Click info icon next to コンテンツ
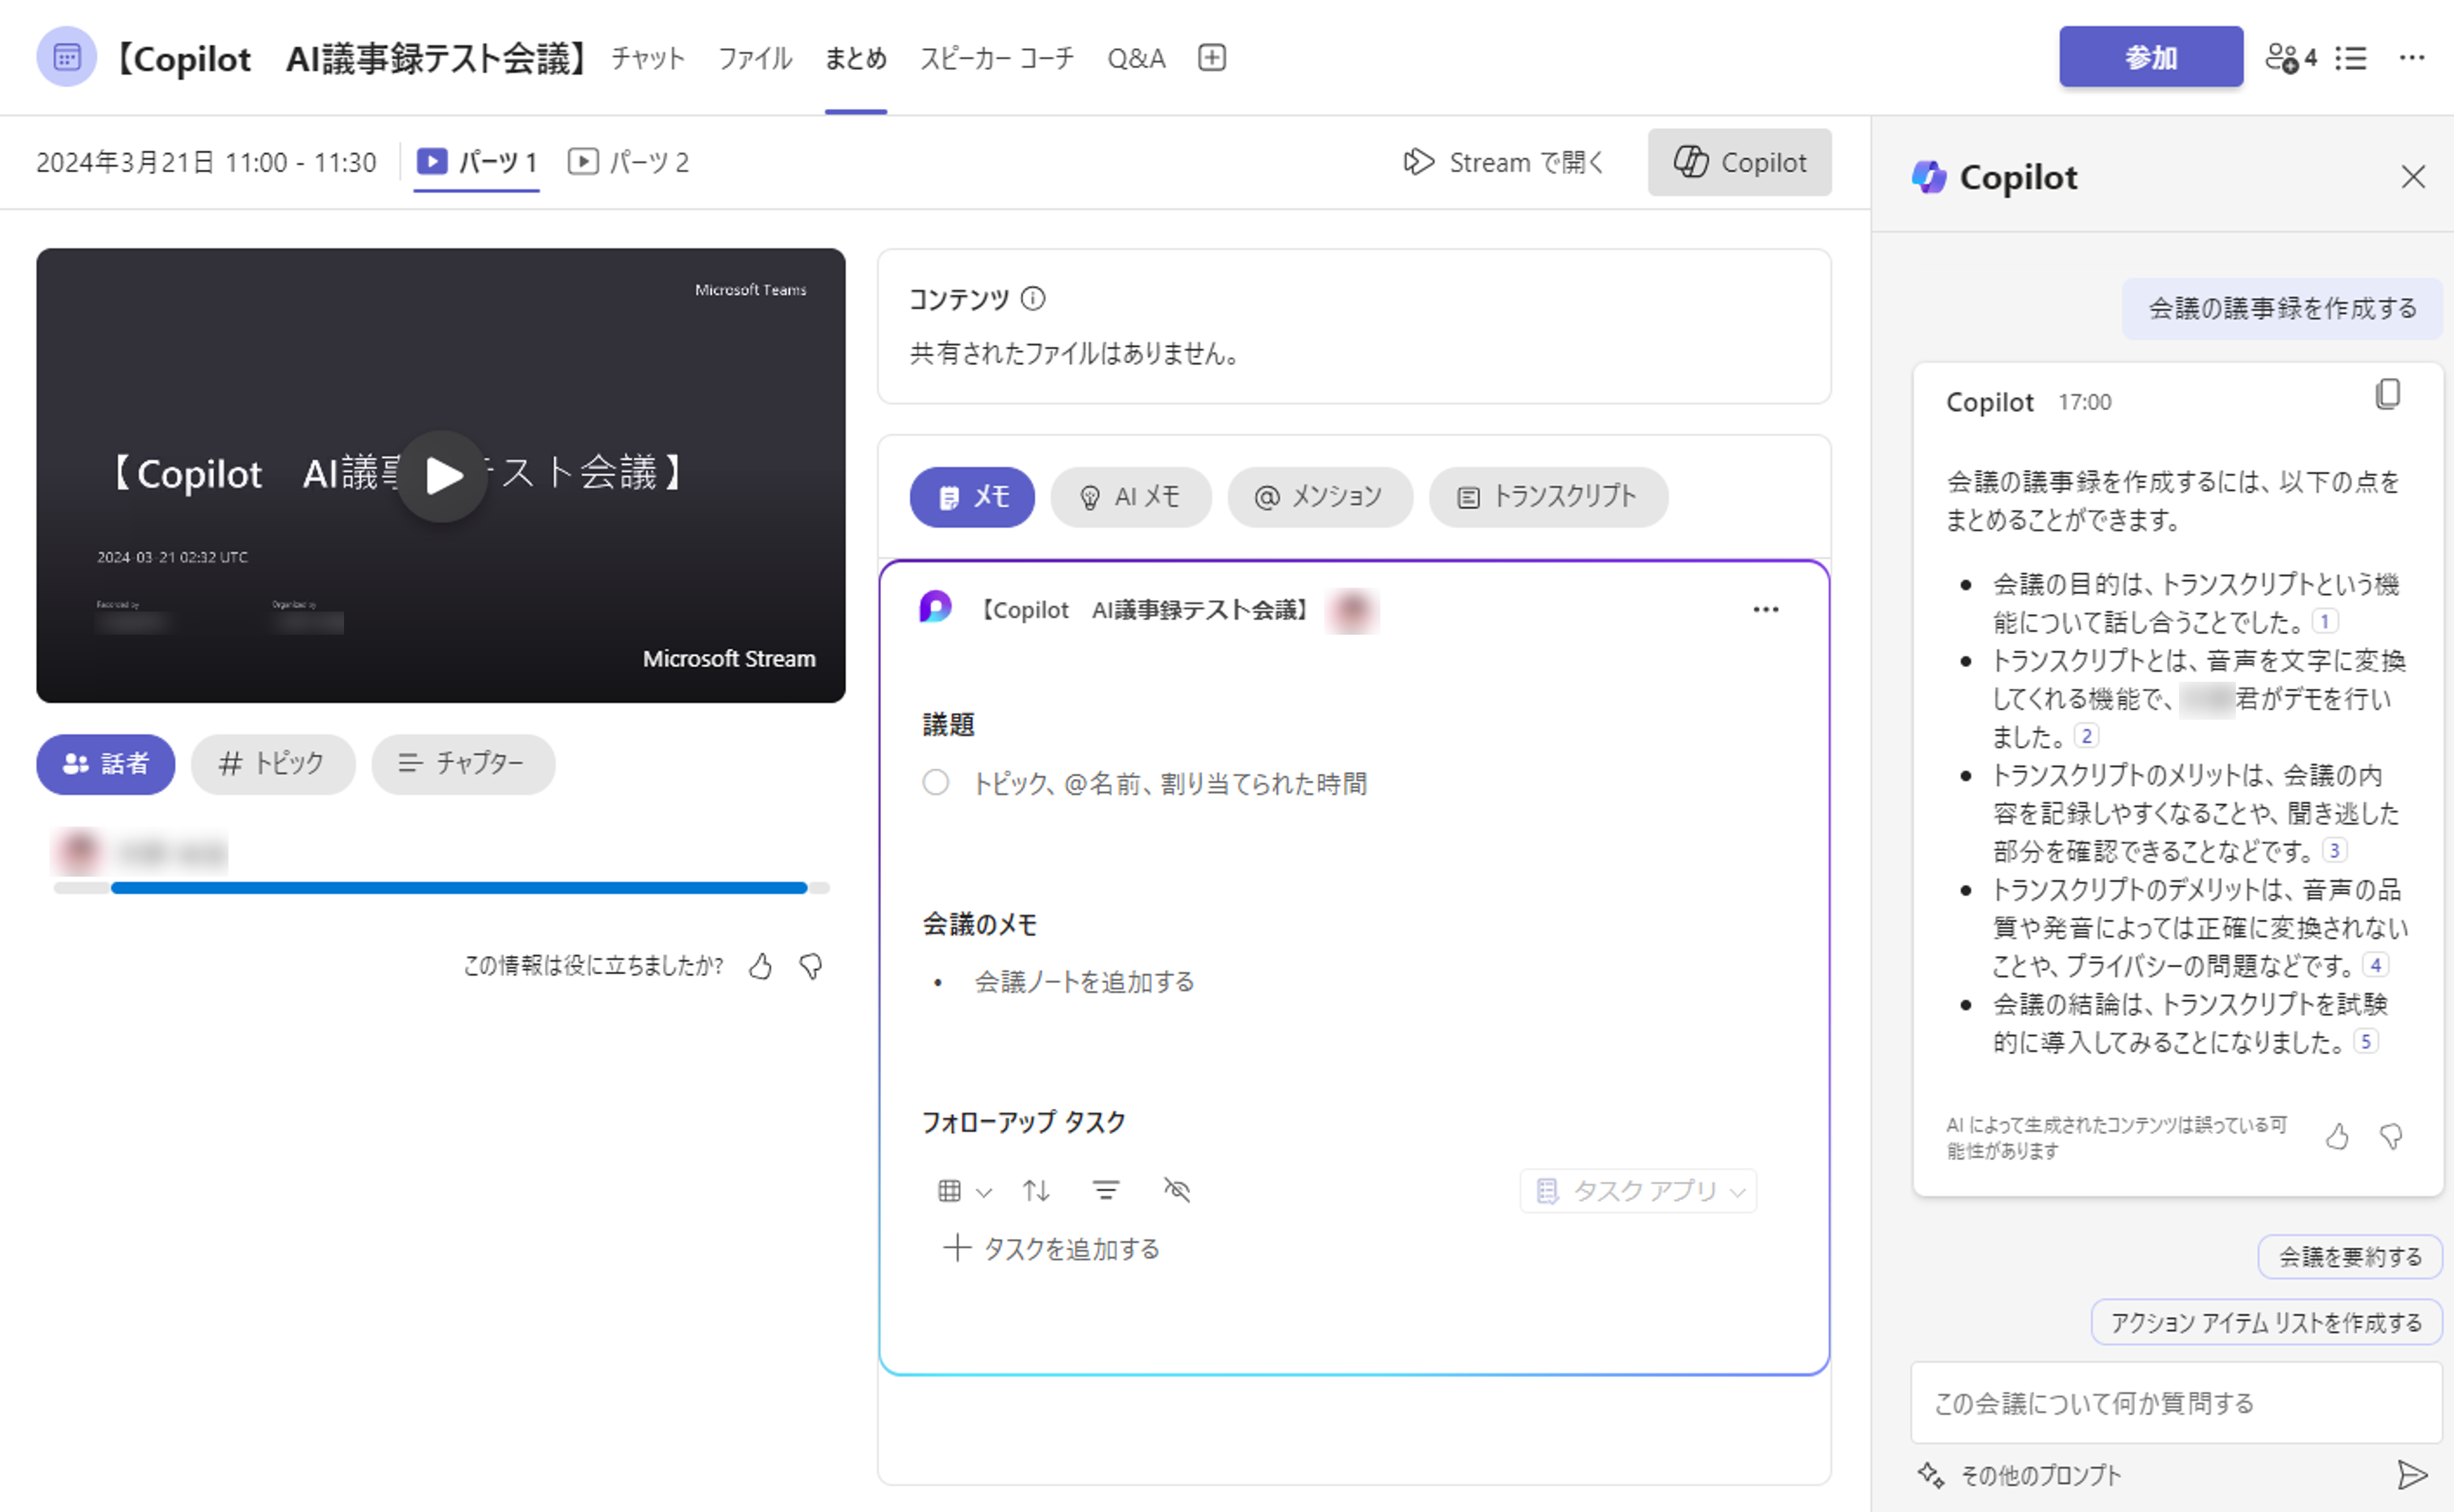Screen dimensions: 2454x1512 point(1032,298)
